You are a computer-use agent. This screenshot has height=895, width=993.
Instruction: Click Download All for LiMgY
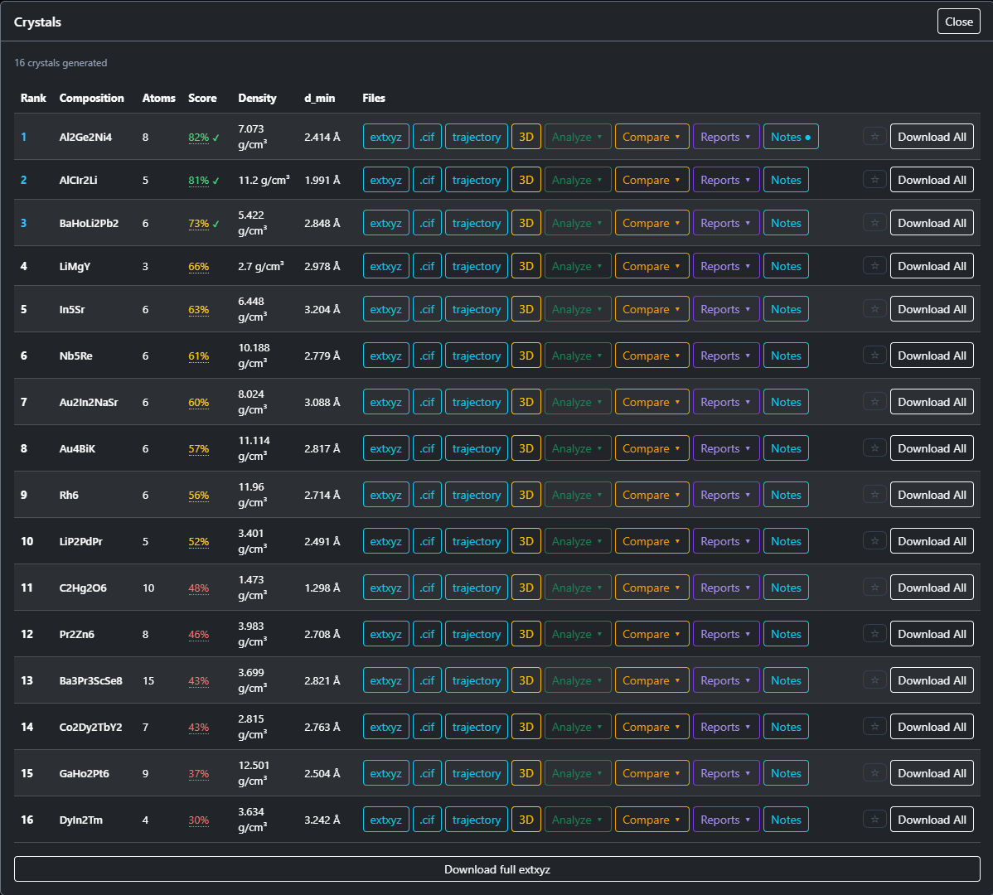tap(932, 266)
